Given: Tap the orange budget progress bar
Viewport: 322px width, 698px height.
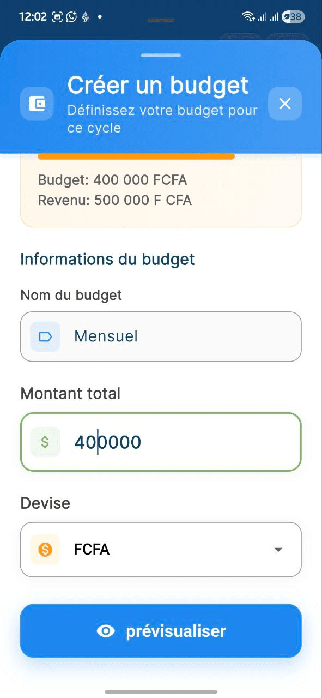Looking at the screenshot, I should 136,156.
